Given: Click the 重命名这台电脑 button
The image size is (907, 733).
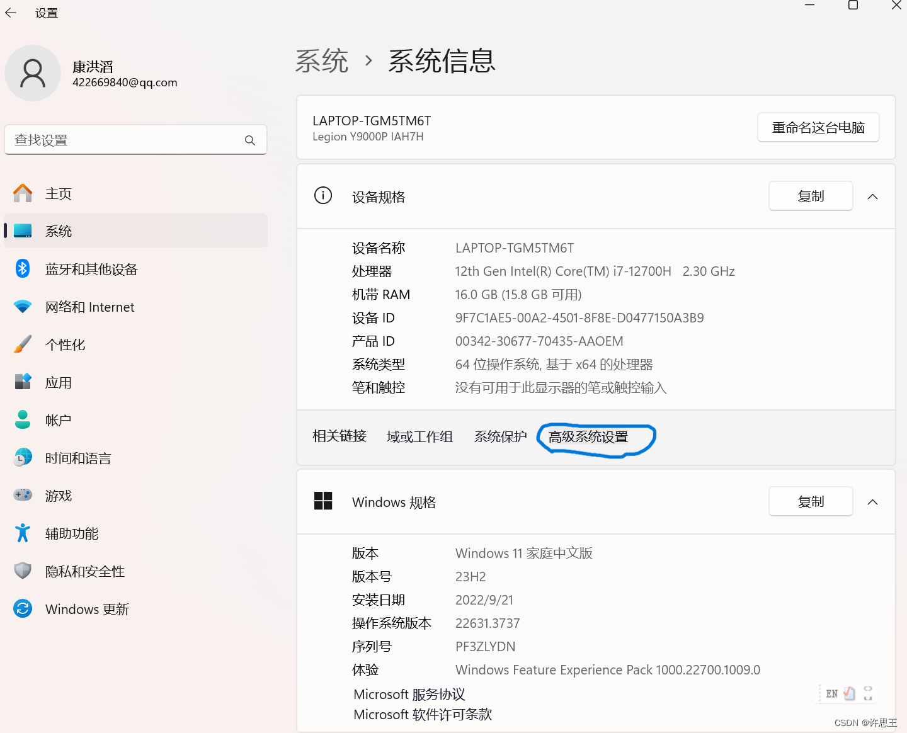Looking at the screenshot, I should click(818, 128).
